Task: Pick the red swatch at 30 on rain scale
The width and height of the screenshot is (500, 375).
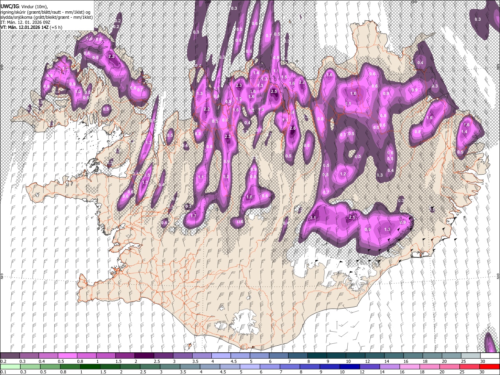Action: point(489,366)
